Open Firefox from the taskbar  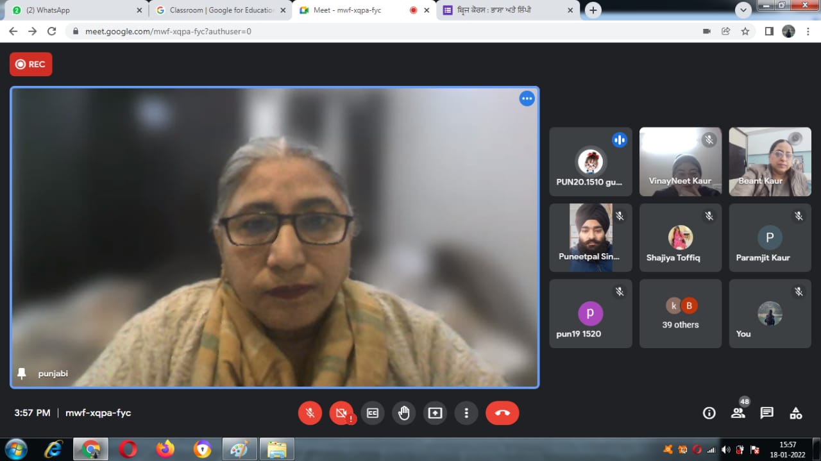click(165, 449)
